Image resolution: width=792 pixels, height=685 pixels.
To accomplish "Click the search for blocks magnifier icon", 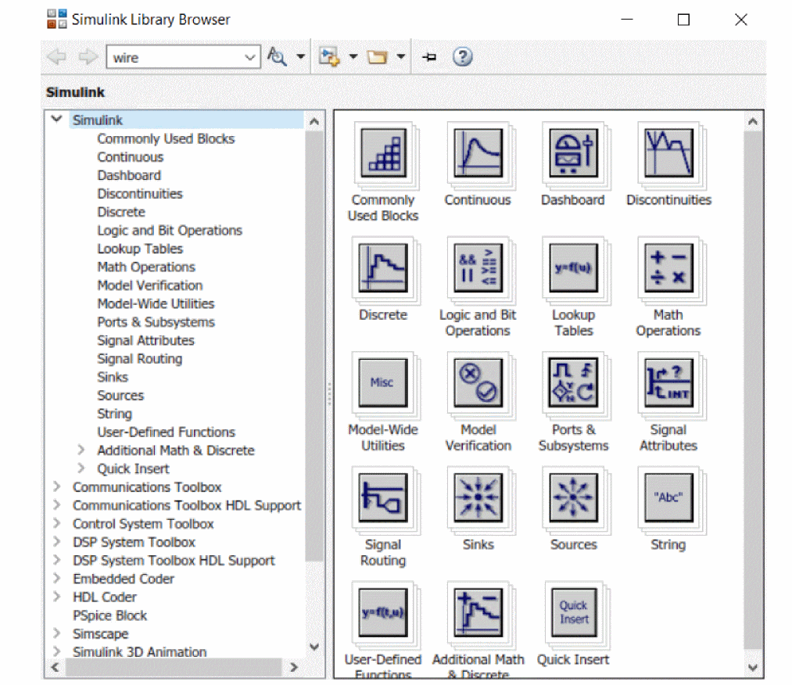I will [277, 56].
